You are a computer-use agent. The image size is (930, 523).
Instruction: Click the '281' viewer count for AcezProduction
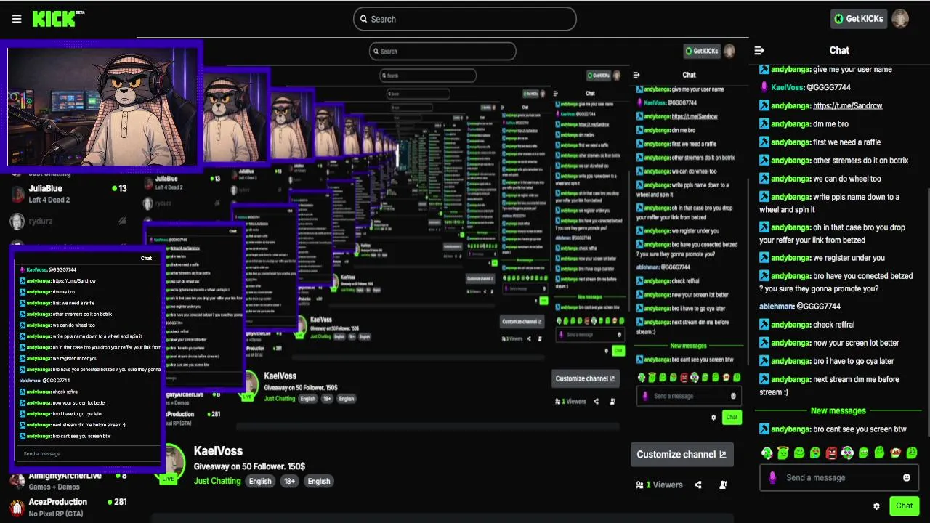(x=121, y=501)
